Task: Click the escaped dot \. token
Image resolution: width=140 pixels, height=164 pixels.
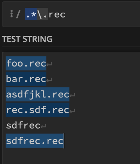Action: pos(42,14)
